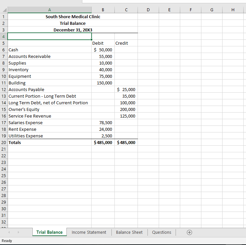Viewport: 246px width, 245px height.
Task: Select the Cash account cell
Action: (49, 50)
